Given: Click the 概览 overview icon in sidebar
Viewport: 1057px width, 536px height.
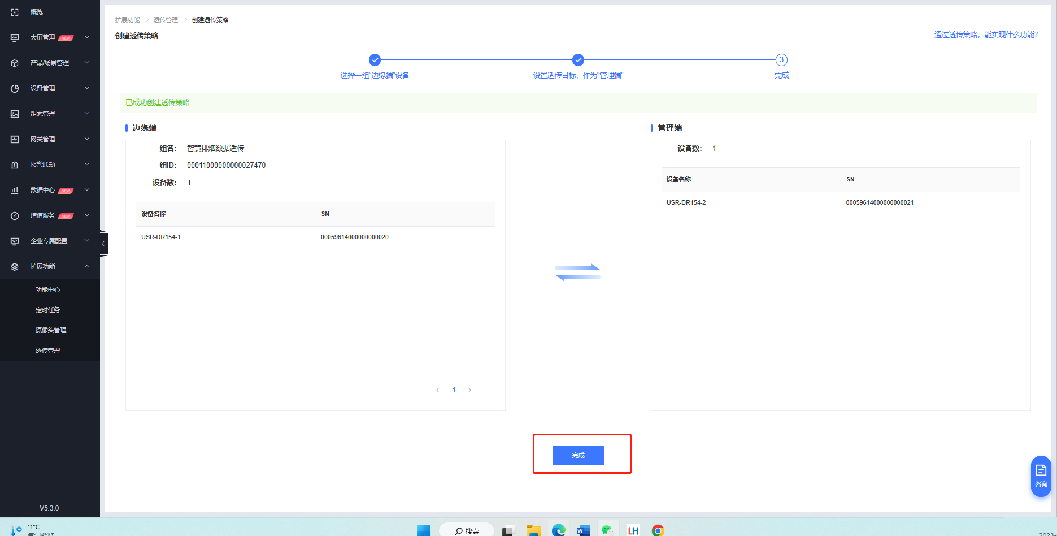Looking at the screenshot, I should 15,12.
